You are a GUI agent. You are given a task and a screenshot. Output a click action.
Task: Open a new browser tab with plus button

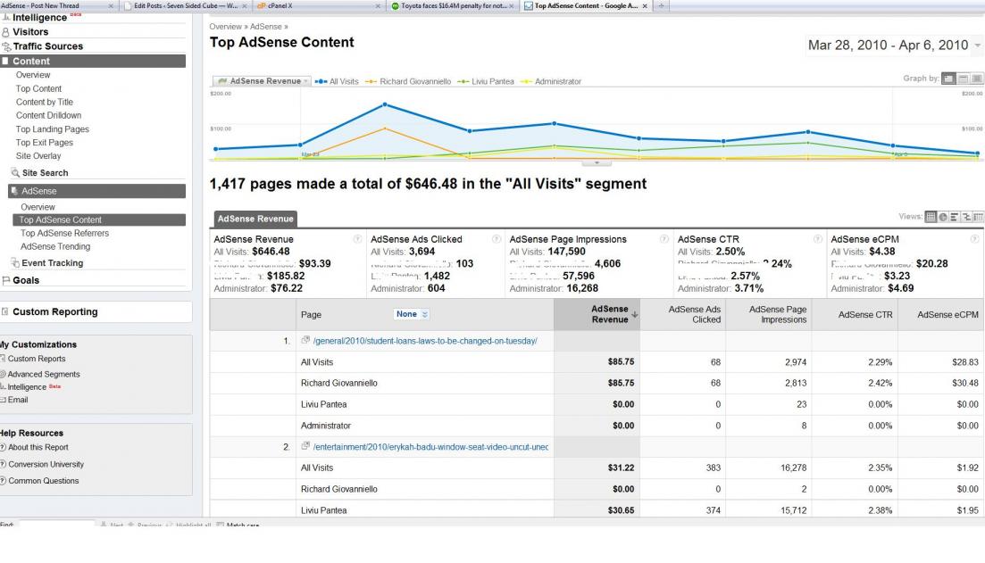pyautogui.click(x=661, y=5)
